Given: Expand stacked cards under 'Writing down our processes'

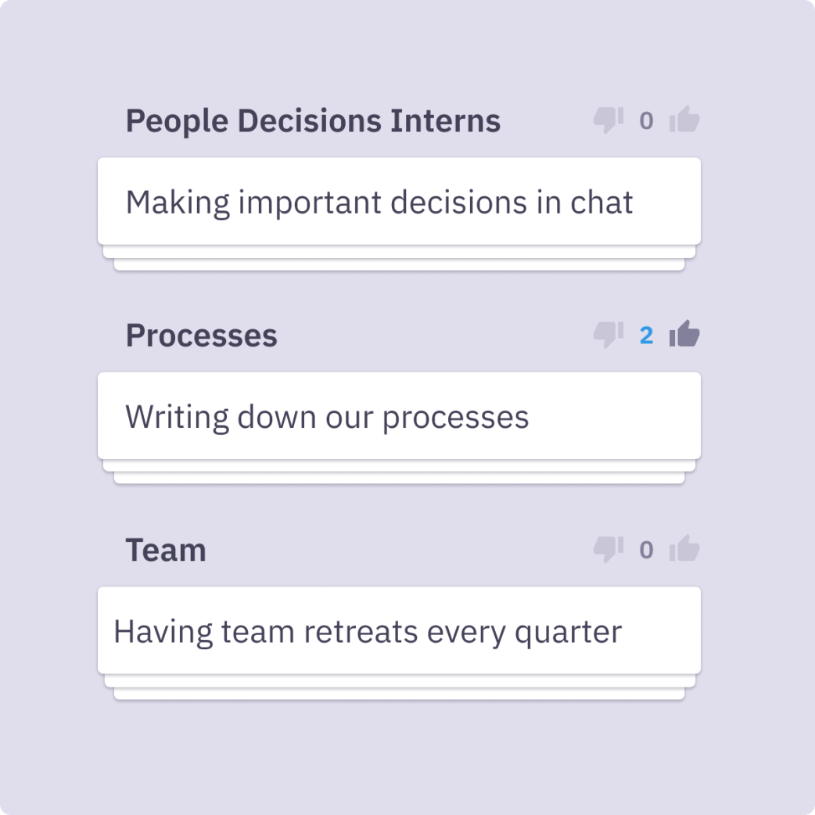Looking at the screenshot, I should [x=399, y=472].
